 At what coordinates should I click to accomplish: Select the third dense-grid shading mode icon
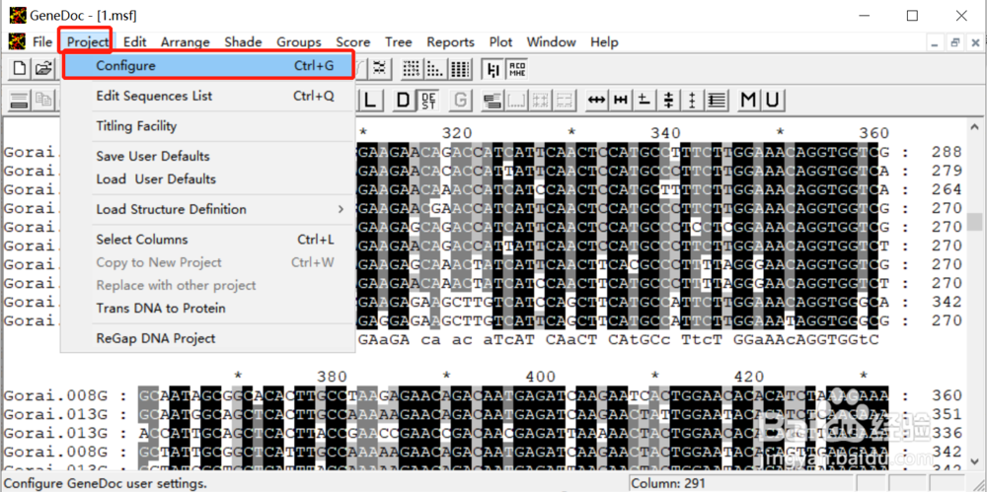point(461,69)
